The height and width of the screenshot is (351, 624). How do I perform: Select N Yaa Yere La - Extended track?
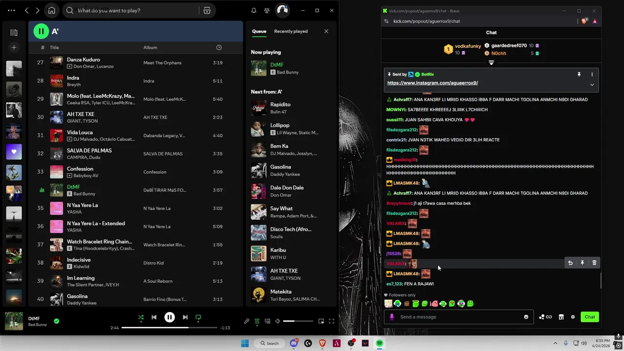point(136,227)
